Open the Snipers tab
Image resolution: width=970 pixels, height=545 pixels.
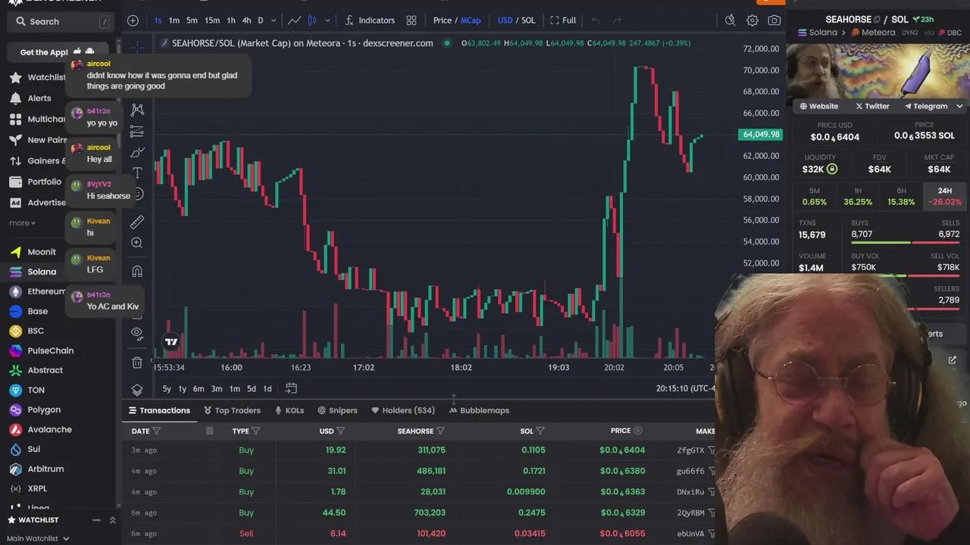[337, 410]
